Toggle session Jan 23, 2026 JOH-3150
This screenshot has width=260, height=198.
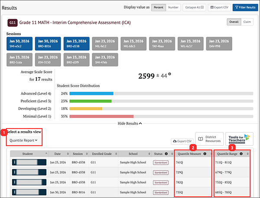[x=48, y=60]
